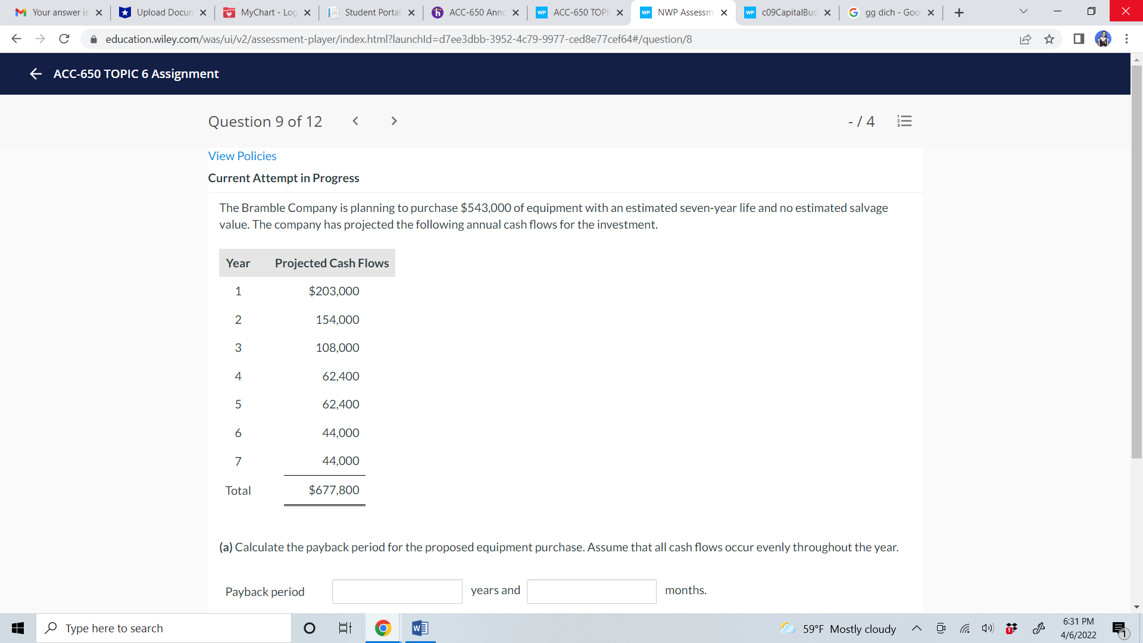1143x643 pixels.
Task: Reload the assessment page
Action: tap(64, 39)
